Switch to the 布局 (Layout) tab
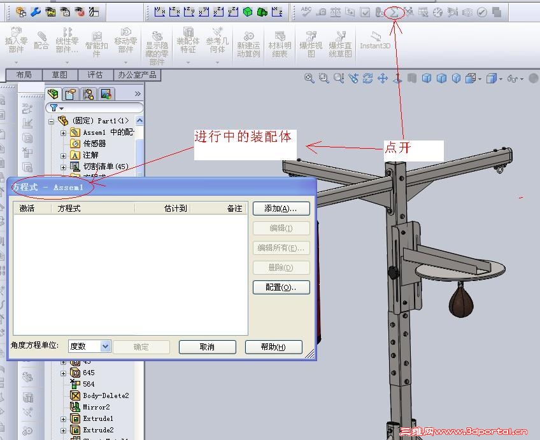The height and width of the screenshot is (440, 540). coord(24,75)
